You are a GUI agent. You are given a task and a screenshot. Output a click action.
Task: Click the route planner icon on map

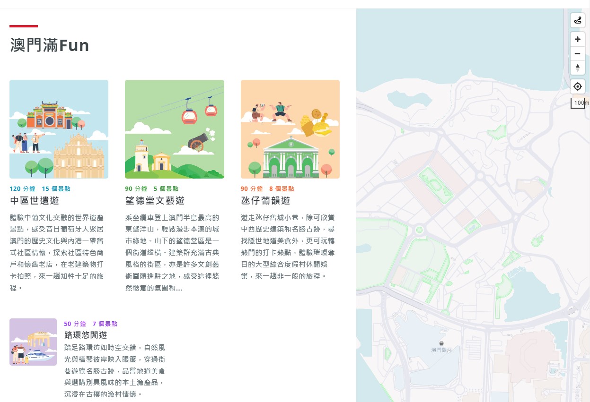[577, 20]
